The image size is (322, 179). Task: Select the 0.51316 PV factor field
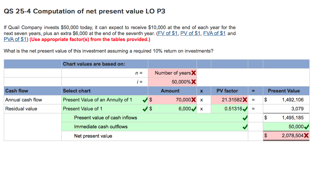(230, 109)
